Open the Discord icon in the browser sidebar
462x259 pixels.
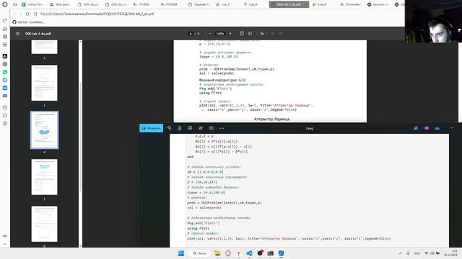(x=5, y=96)
